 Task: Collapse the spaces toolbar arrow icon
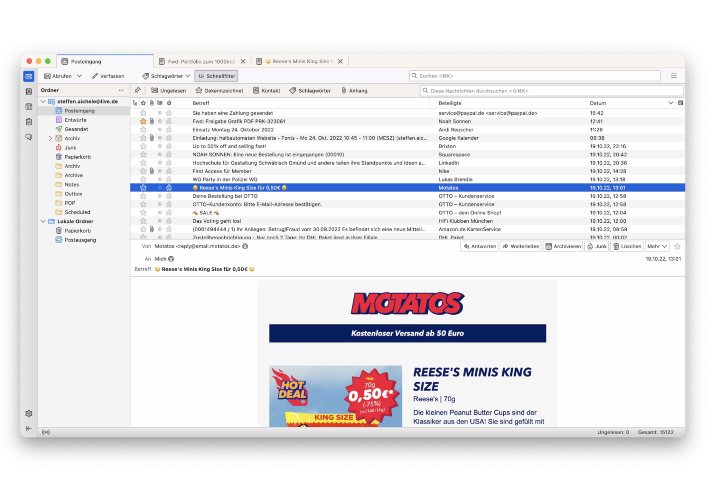[29, 428]
